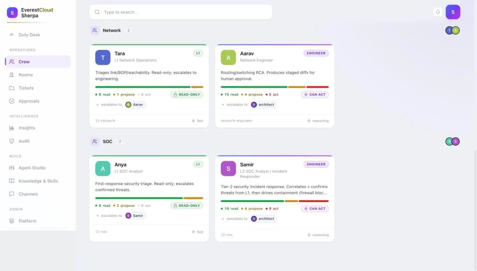The image size is (477, 271).
Task: Click the EverestCloud Sherpa logo icon
Action: [12, 13]
